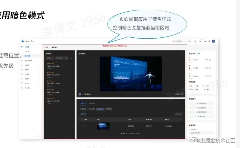Open notifications via the bell icon
The width and height of the screenshot is (240, 148).
200,41
